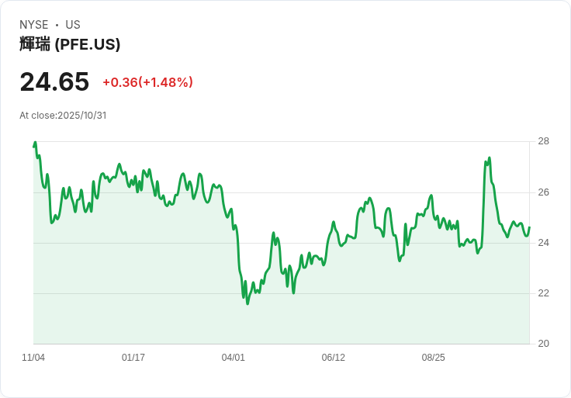Click the 11/04 date label on x-axis

(x=33, y=358)
